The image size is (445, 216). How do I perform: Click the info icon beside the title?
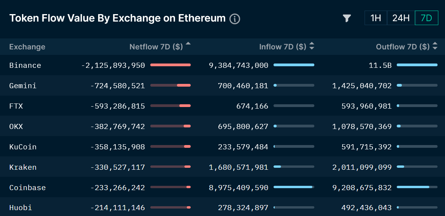(235, 19)
